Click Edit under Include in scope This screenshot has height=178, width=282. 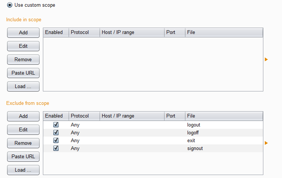click(23, 46)
